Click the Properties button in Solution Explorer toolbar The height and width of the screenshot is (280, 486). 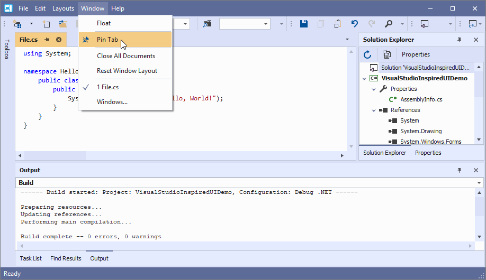tap(416, 54)
